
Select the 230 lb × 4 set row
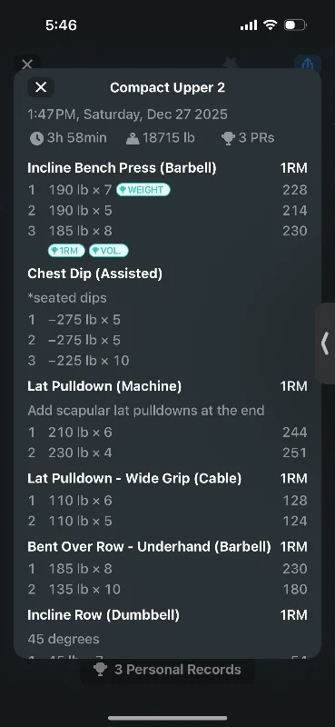167,453
